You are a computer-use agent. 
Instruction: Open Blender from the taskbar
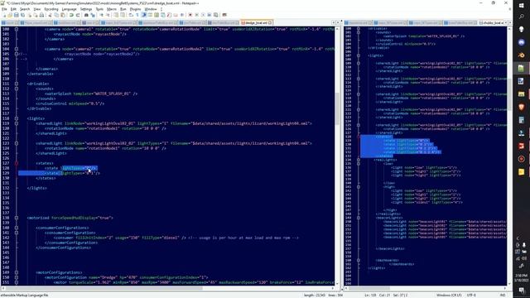522,55
